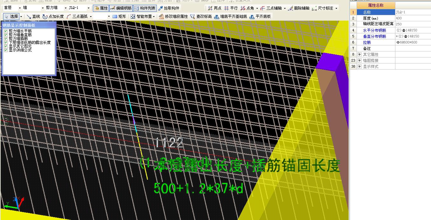Open the 尺寸标注 dropdown arrow
The height and width of the screenshot is (220, 431).
pyautogui.click(x=337, y=8)
